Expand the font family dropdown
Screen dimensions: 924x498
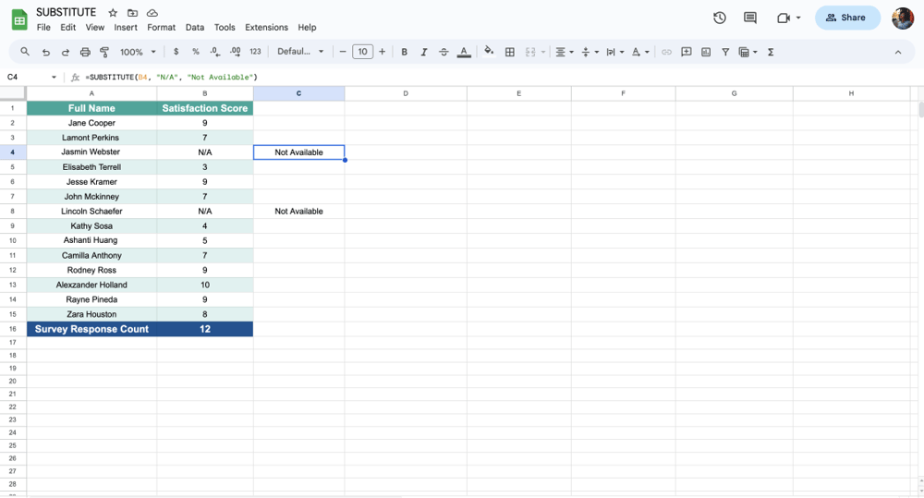tap(301, 53)
